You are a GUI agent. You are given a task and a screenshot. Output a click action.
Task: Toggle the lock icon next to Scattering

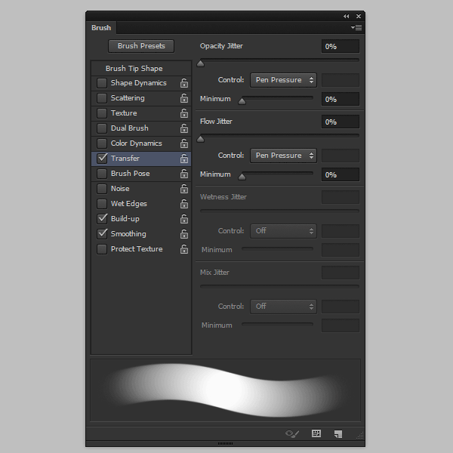point(183,98)
